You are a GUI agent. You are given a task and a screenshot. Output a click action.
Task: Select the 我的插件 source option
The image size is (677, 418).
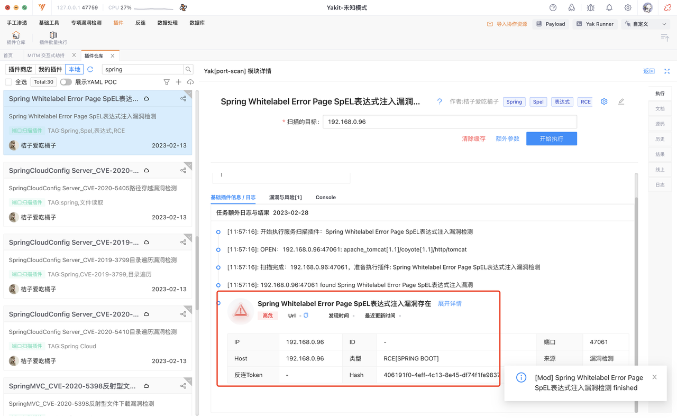point(50,69)
